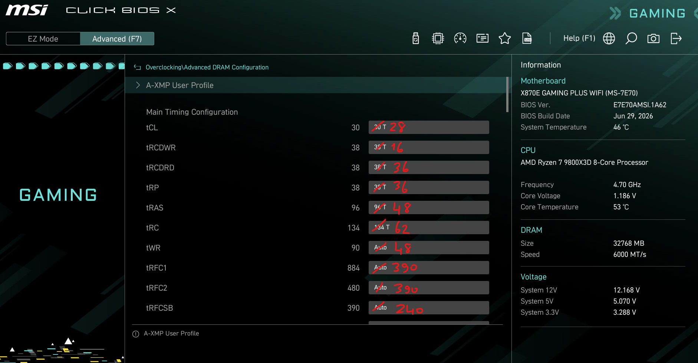Click the System 5V reading "5.070 V"

625,301
